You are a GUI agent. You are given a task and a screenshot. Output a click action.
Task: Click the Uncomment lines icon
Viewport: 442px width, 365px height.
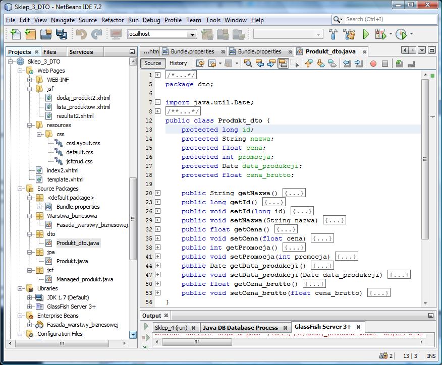tap(411, 64)
